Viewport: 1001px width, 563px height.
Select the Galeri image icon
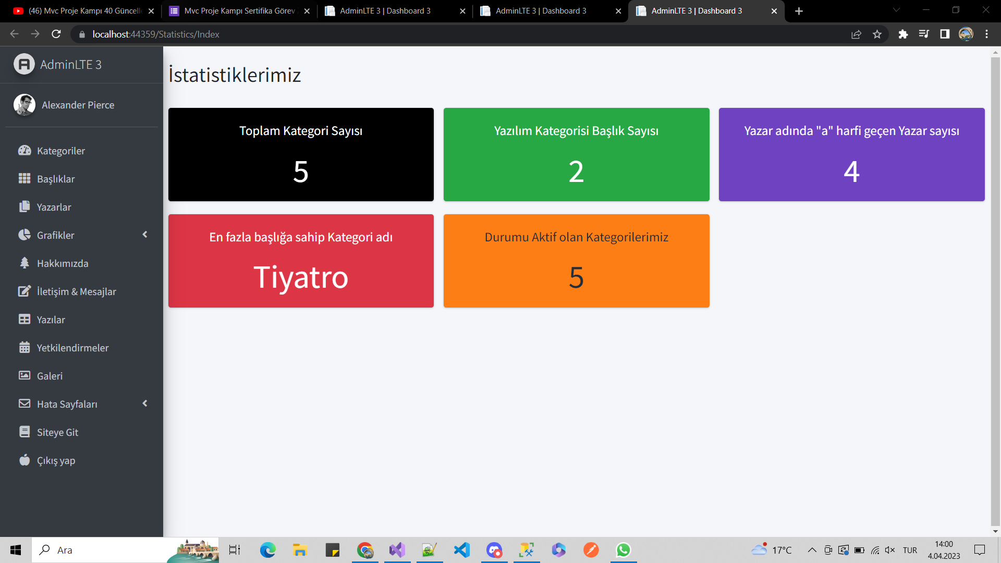click(x=25, y=375)
